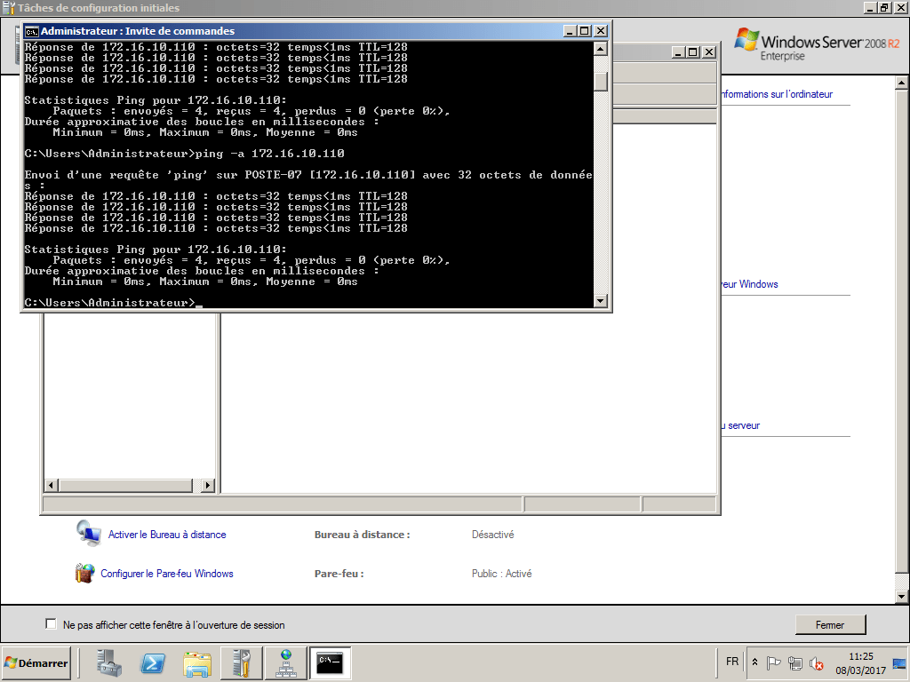Click the 'Activer le Bureau à distance' link
This screenshot has height=682, width=910.
[x=165, y=534]
